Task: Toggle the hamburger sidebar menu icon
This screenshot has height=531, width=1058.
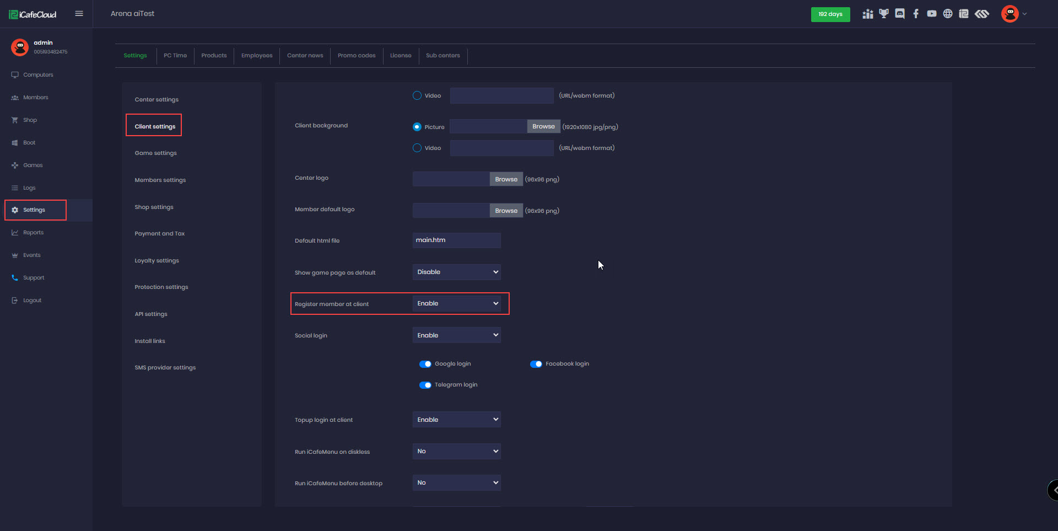Action: pos(79,14)
